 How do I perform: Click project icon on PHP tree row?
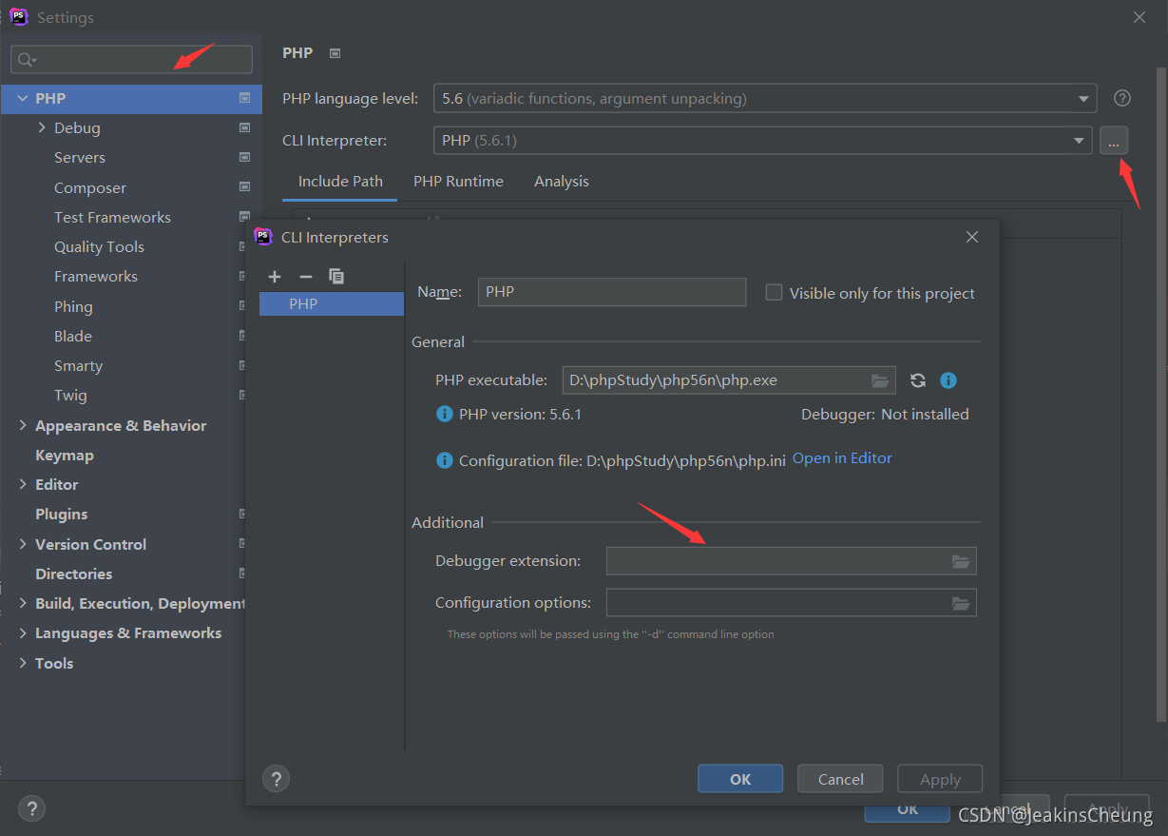pyautogui.click(x=244, y=98)
